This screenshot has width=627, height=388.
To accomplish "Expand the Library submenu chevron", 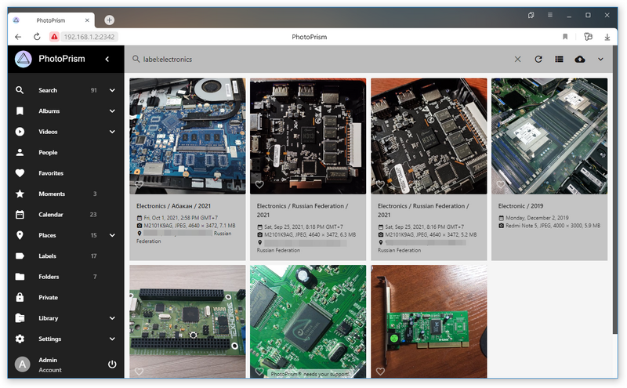I will click(x=112, y=318).
